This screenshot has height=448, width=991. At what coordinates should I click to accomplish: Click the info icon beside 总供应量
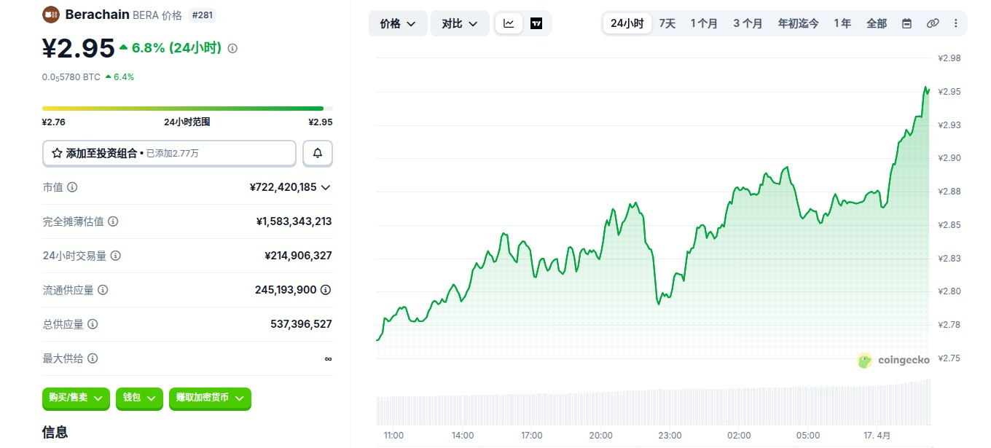[93, 324]
